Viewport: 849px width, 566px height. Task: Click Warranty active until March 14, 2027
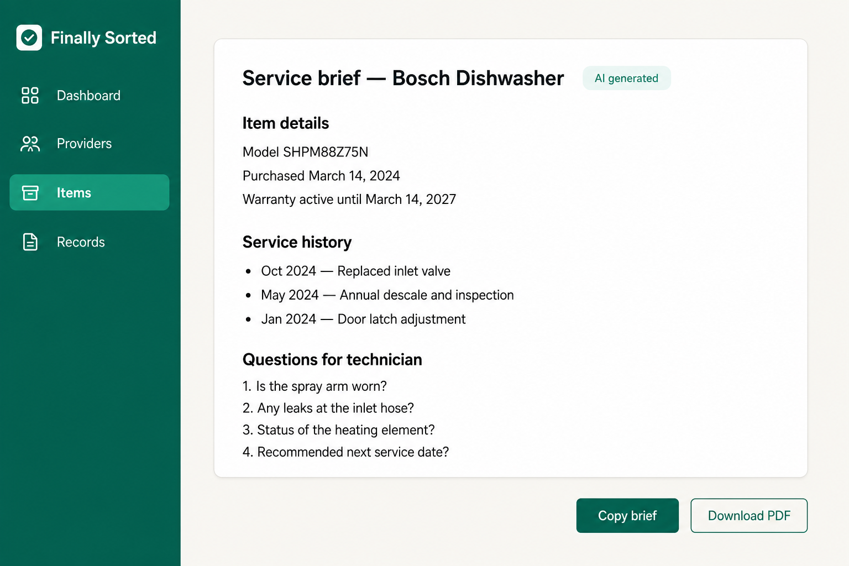349,200
